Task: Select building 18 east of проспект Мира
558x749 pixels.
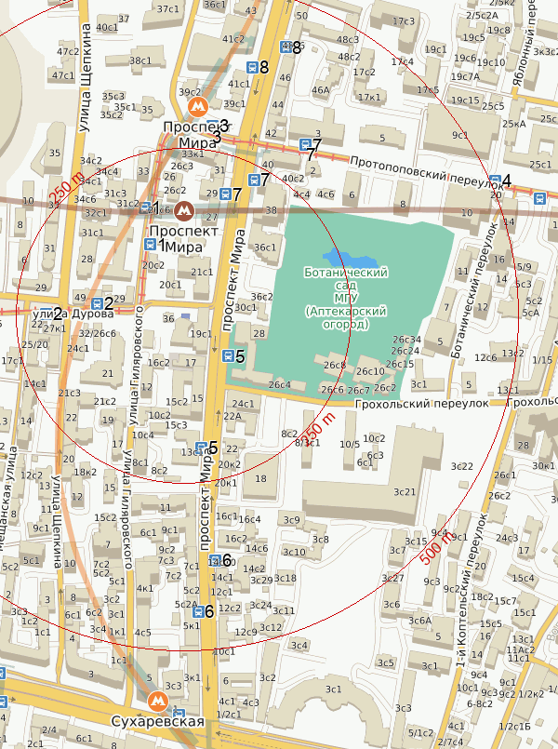Action: click(x=261, y=478)
